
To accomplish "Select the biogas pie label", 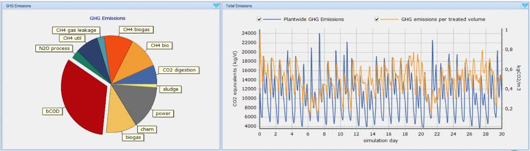I will pyautogui.click(x=133, y=137).
